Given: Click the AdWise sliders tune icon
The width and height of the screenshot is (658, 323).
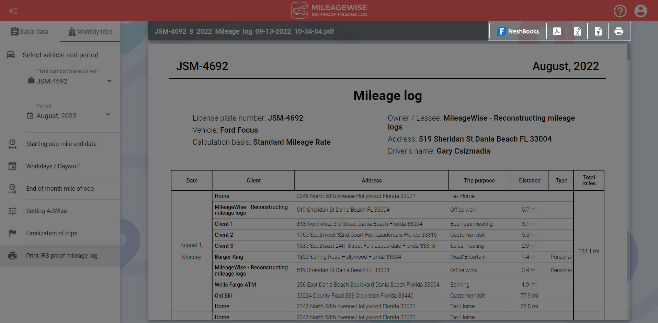Looking at the screenshot, I should 12,211.
